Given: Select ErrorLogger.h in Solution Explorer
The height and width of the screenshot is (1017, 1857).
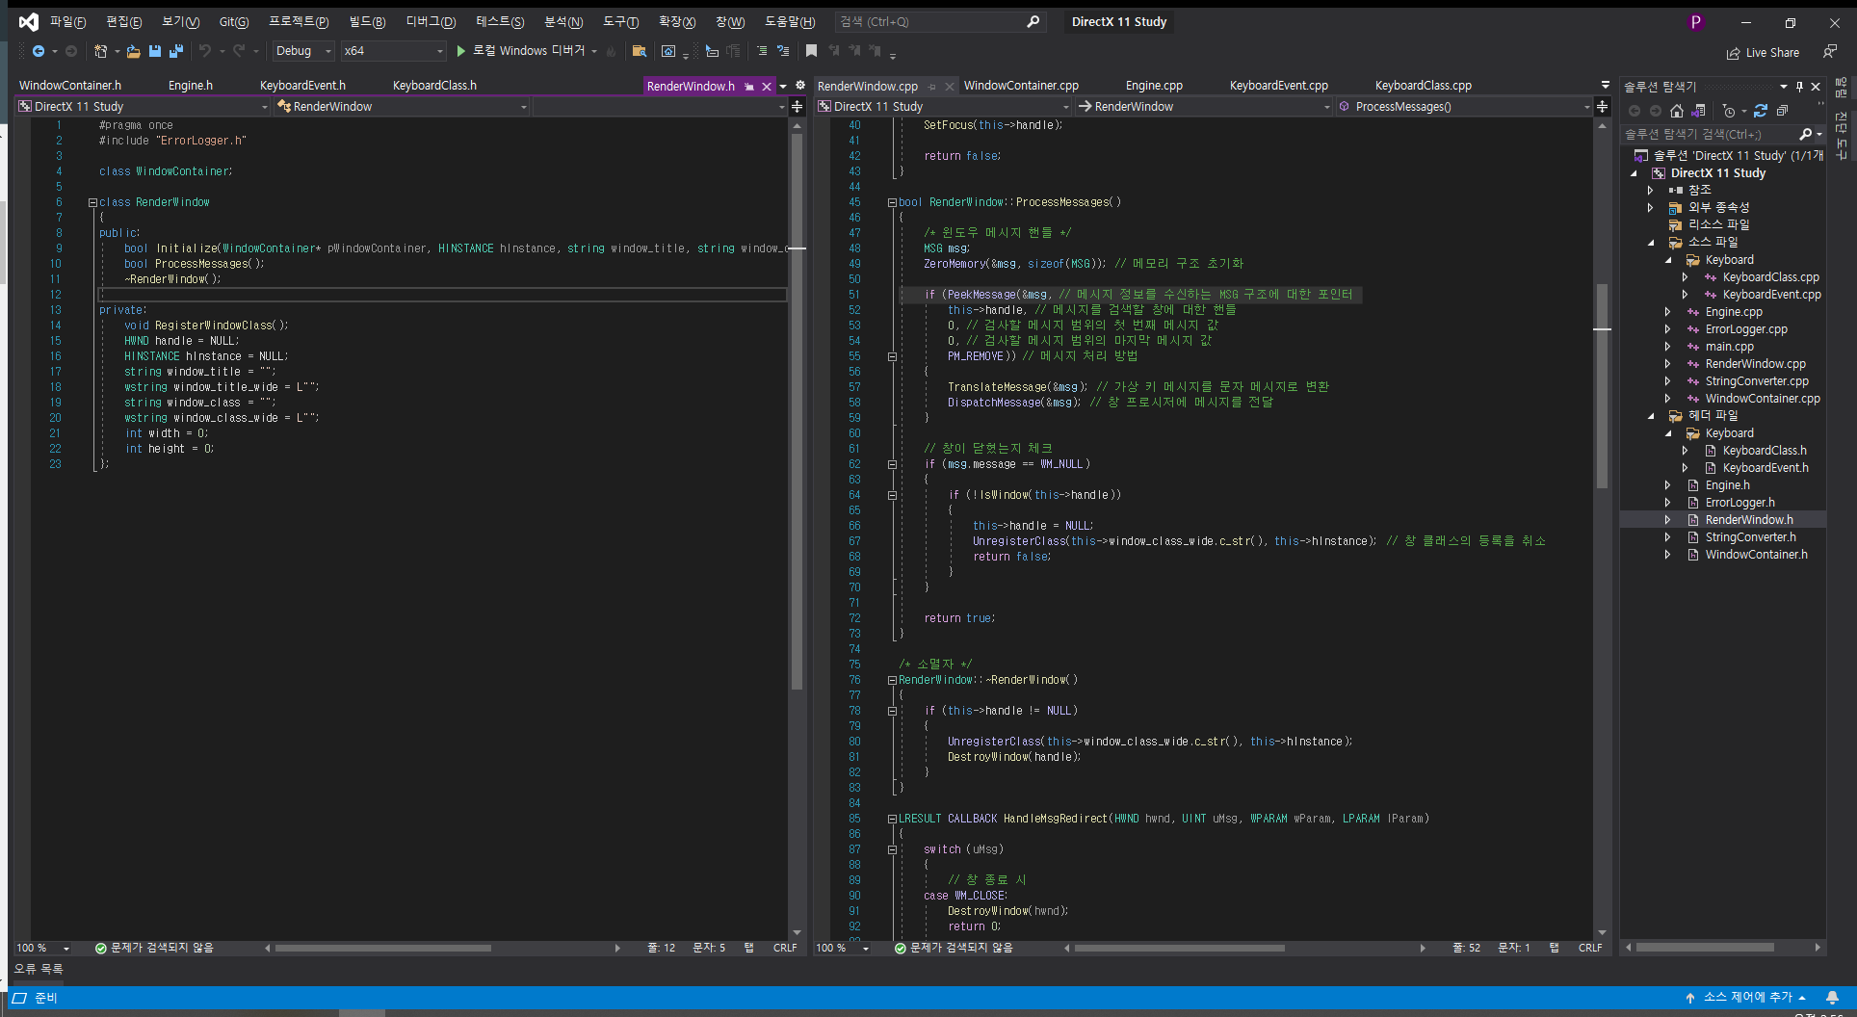Looking at the screenshot, I should pos(1739,503).
